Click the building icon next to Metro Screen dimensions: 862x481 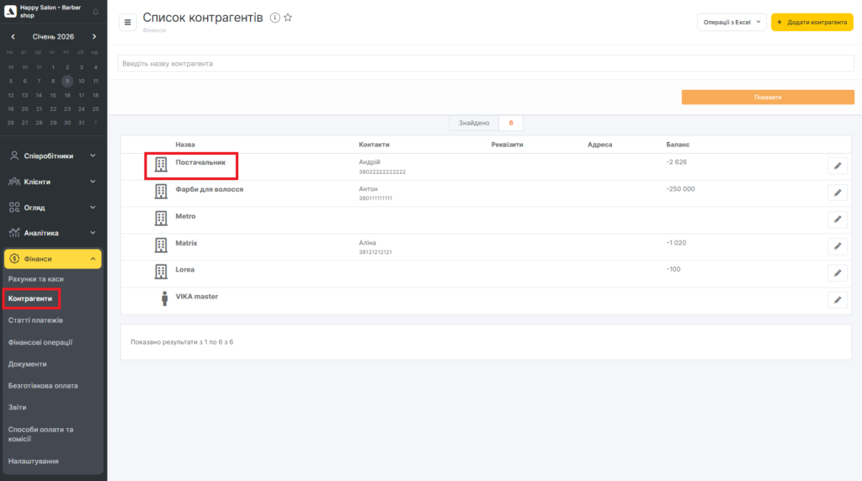pyautogui.click(x=161, y=219)
